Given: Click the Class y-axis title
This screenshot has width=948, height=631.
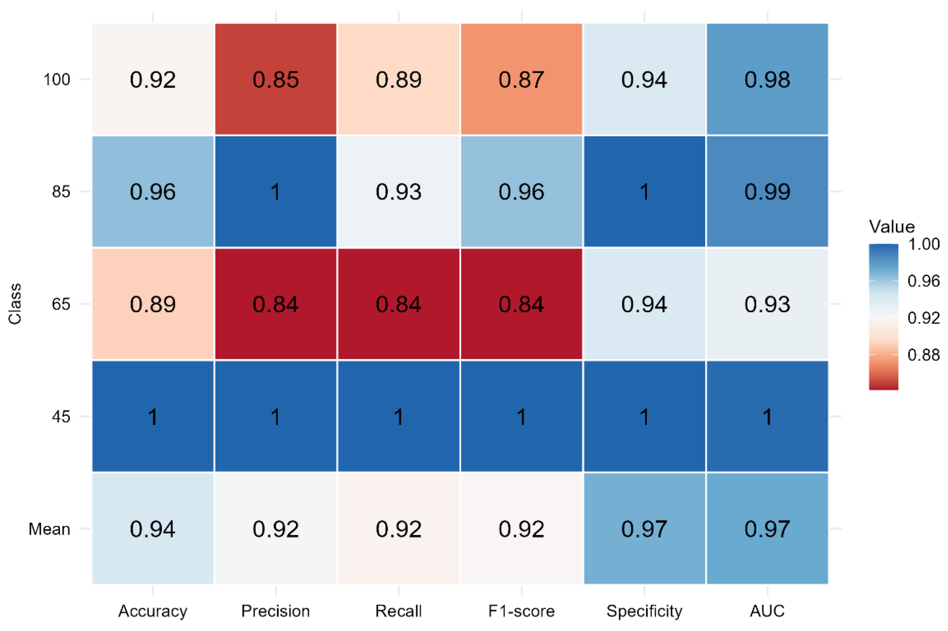Looking at the screenshot, I should click(x=15, y=304).
